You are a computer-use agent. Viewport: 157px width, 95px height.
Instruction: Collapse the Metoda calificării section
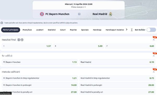coord(154,72)
